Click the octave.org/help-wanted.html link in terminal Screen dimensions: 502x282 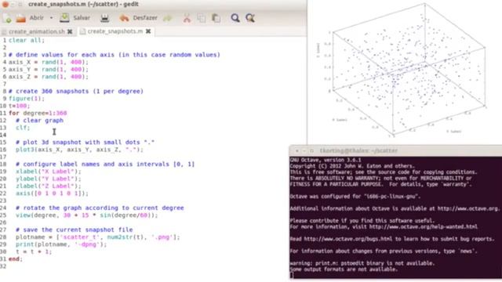tap(423, 227)
